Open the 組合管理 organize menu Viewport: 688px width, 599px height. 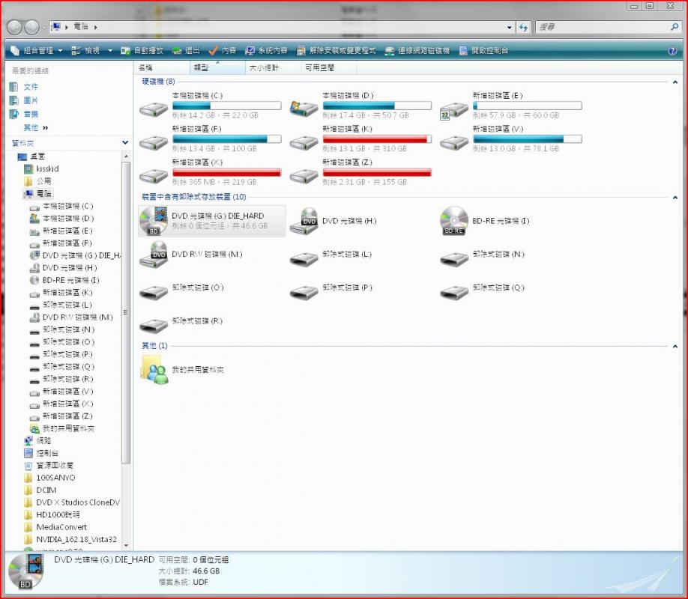[x=37, y=51]
